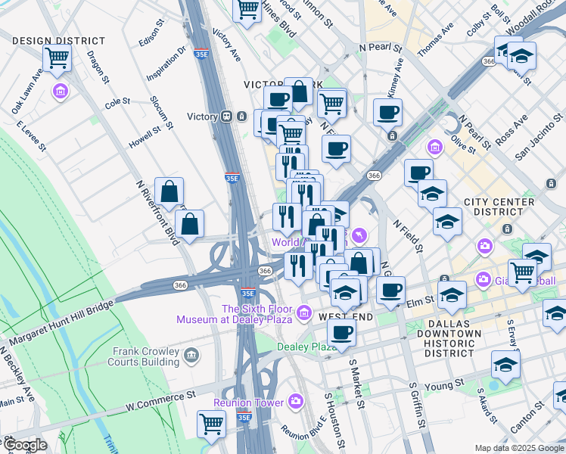The width and height of the screenshot is (566, 454).
Task: Select the shopping cart marker at top edge
Action: coord(247,11)
